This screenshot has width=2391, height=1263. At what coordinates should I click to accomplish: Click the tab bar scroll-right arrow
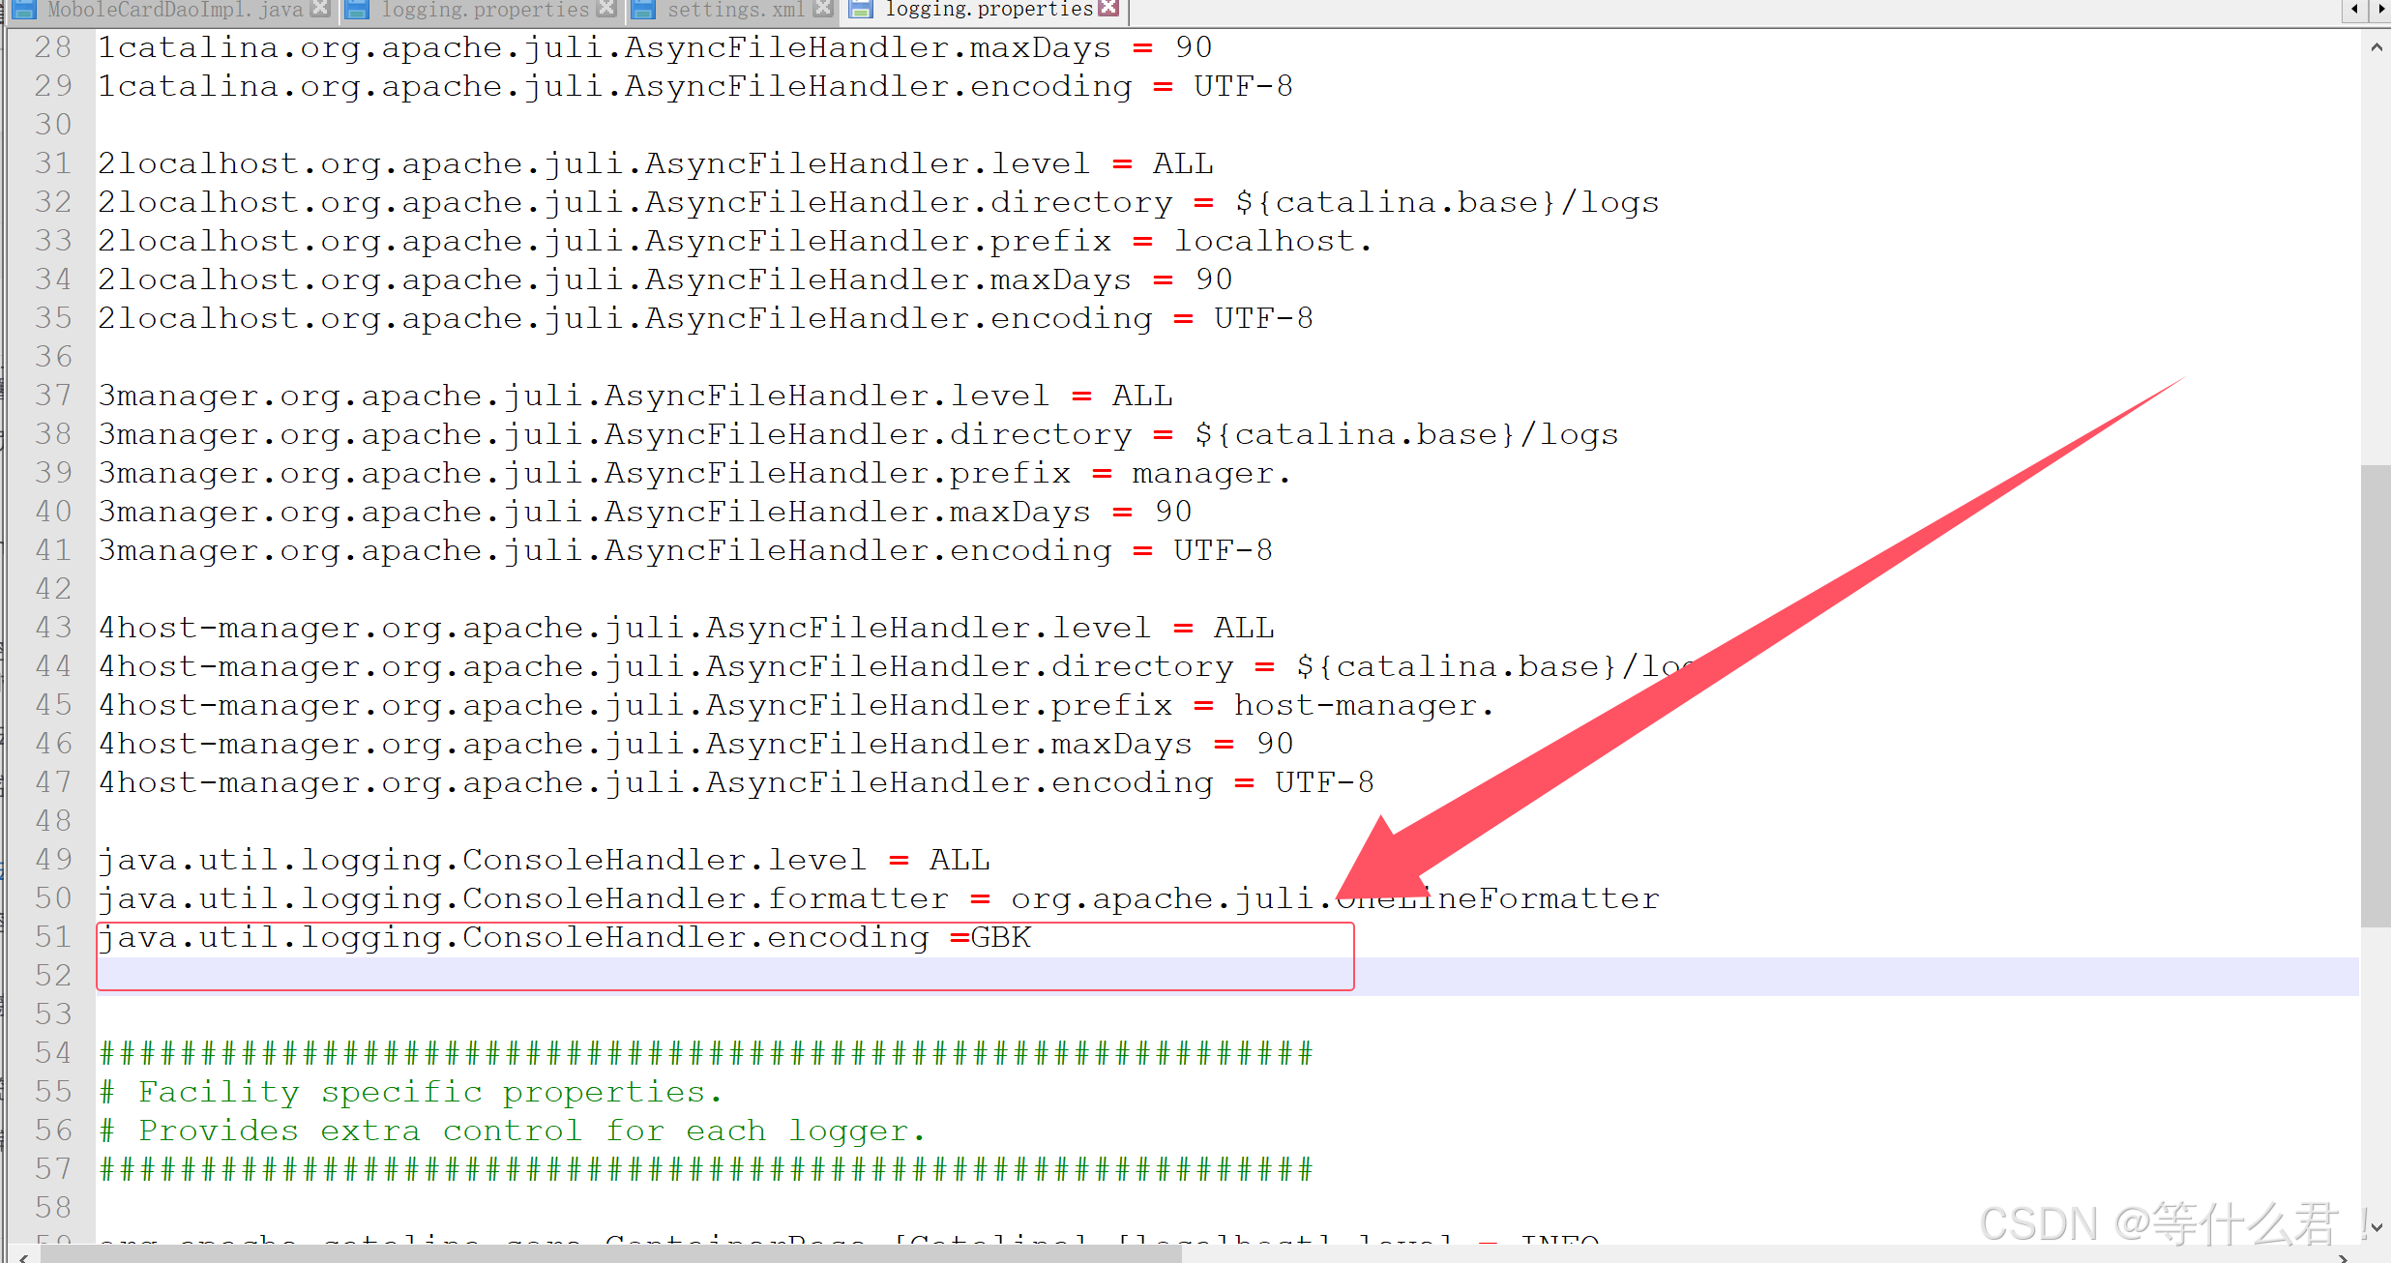click(2380, 10)
